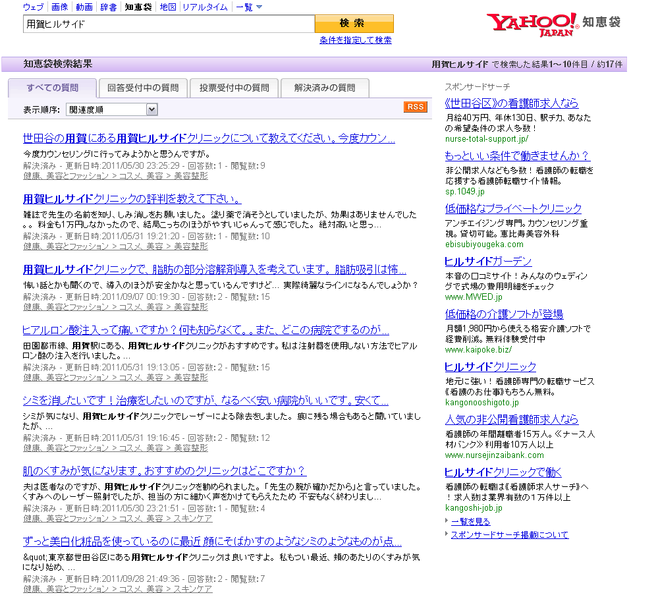The width and height of the screenshot is (658, 599).
Task: Click the ebisubiyougeka.com ad URL
Action: pyautogui.click(x=484, y=244)
